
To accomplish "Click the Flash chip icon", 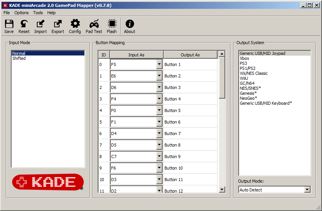I will (x=112, y=26).
